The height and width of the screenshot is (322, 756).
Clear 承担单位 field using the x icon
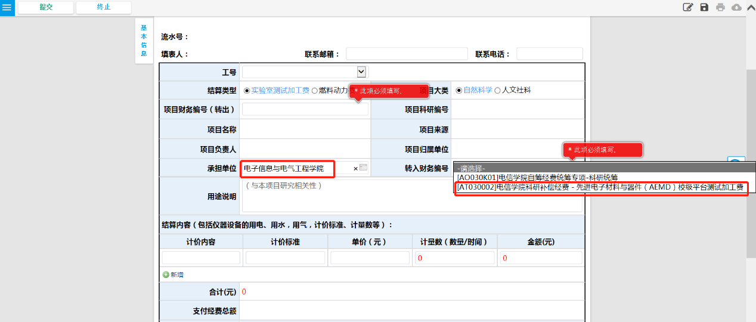356,169
